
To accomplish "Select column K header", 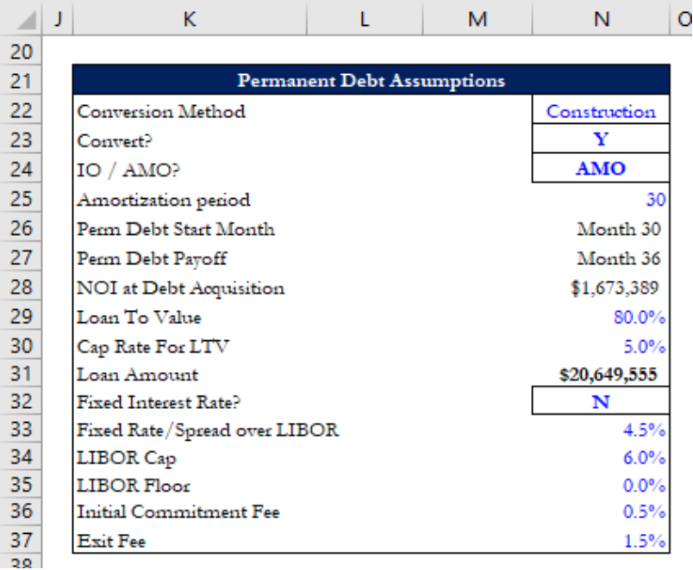I will 190,18.
